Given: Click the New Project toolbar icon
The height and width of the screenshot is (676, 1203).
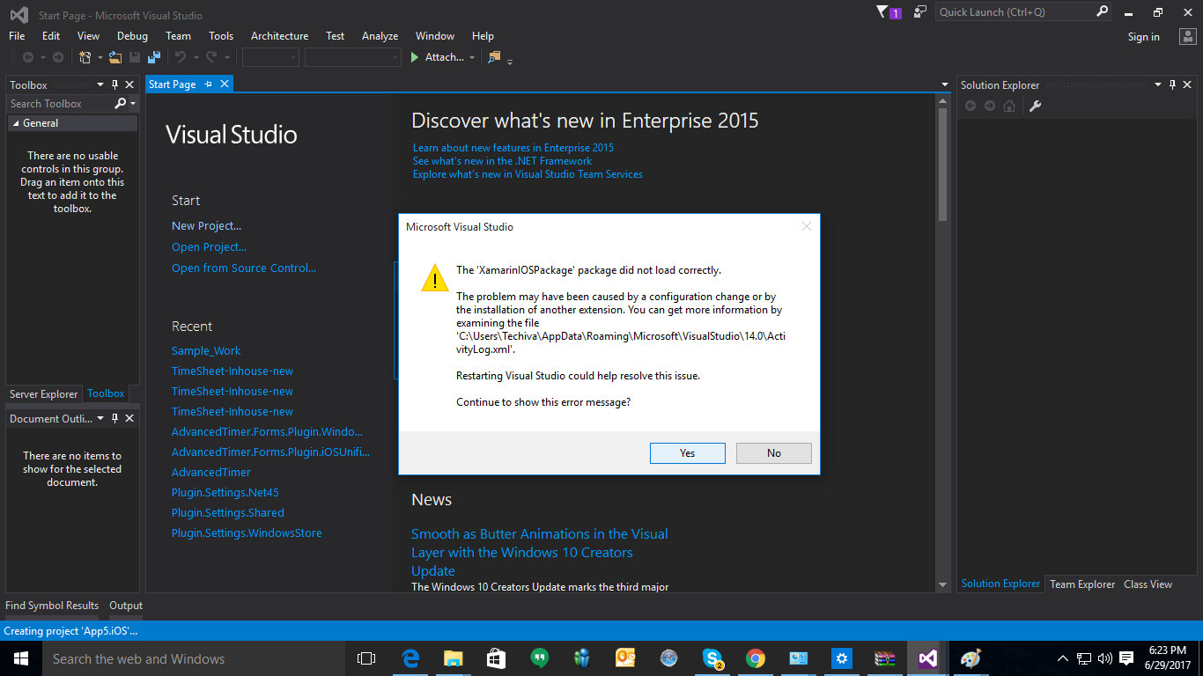Looking at the screenshot, I should pos(85,57).
